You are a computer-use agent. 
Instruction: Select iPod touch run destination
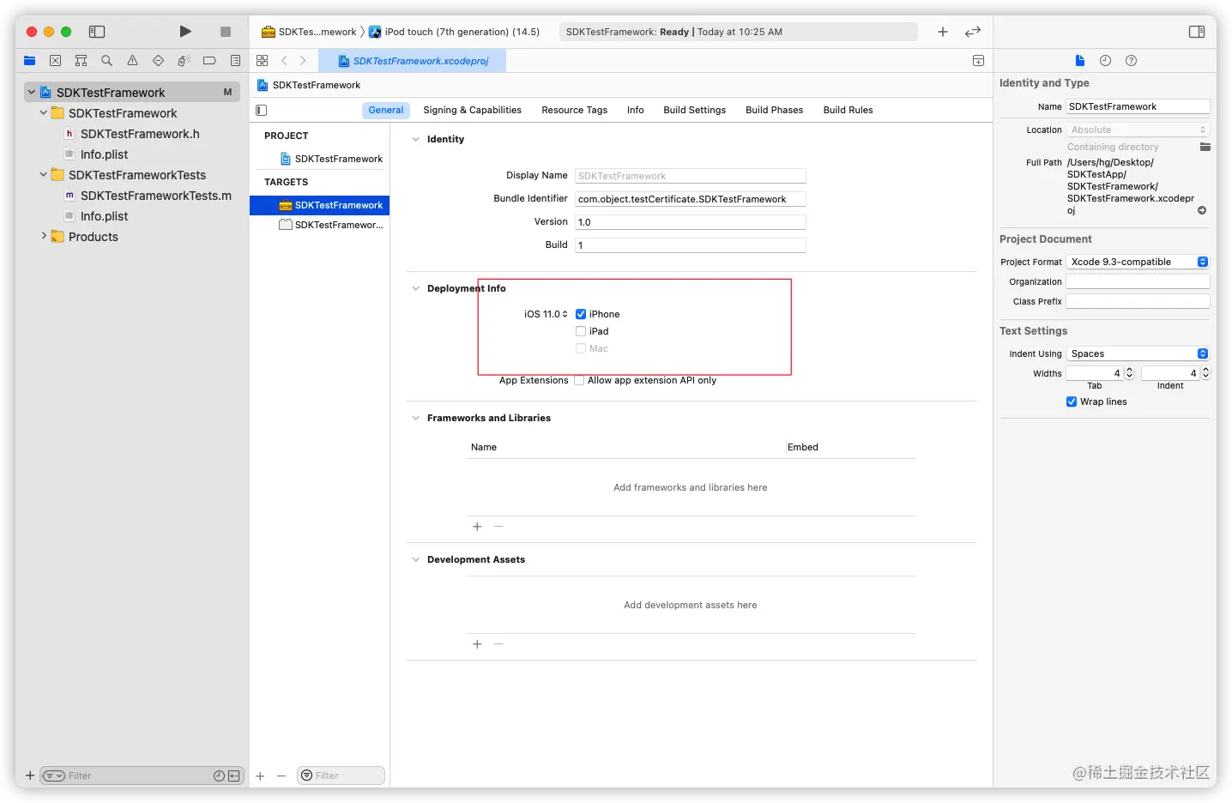coord(455,32)
